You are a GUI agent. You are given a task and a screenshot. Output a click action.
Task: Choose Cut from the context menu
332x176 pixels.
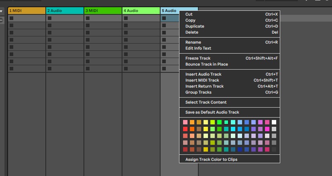(x=230, y=14)
